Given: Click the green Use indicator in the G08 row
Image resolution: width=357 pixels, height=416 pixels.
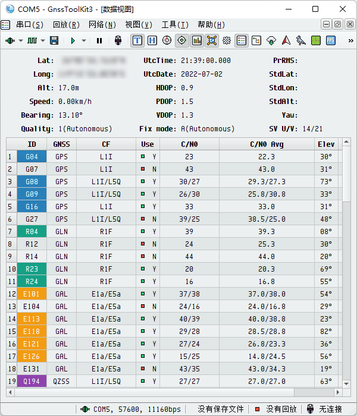Looking at the screenshot, I should tap(143, 181).
